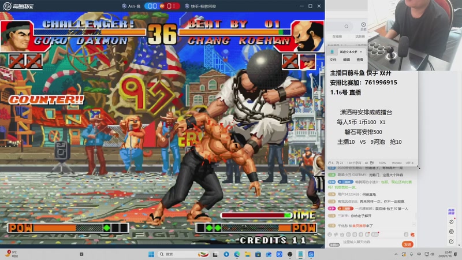Click the 首页推荐 link in chat

click(360, 226)
